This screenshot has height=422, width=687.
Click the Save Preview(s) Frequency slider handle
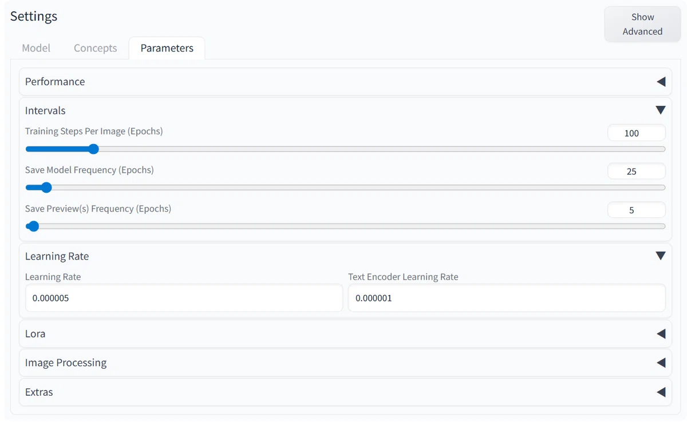pyautogui.click(x=33, y=226)
